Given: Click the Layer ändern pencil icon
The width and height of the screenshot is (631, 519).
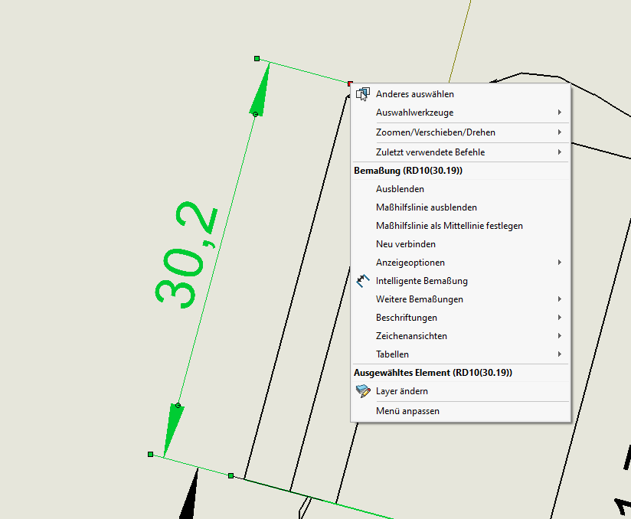Looking at the screenshot, I should 362,391.
